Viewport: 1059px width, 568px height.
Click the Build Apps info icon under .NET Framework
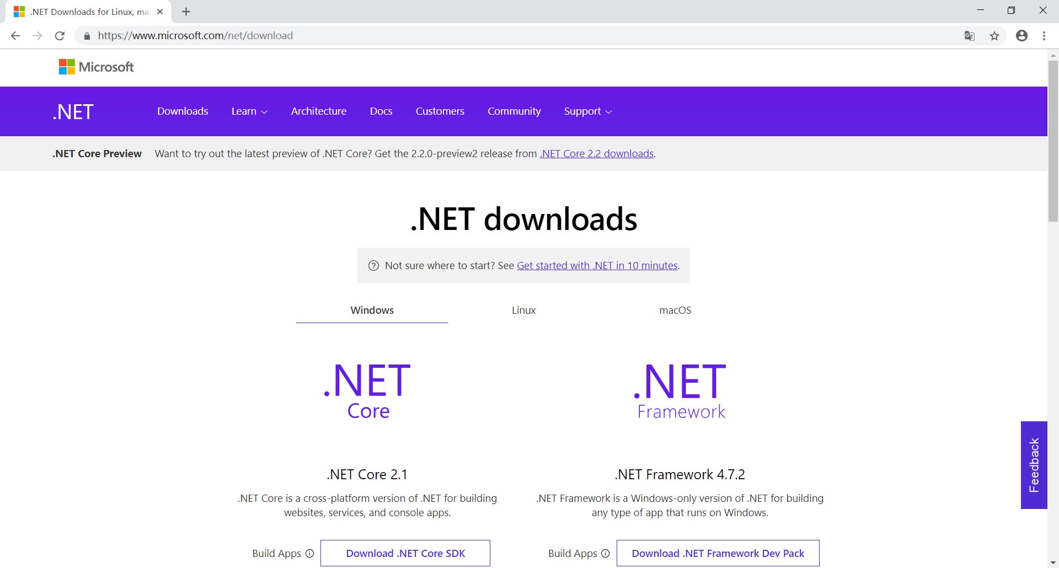point(605,553)
